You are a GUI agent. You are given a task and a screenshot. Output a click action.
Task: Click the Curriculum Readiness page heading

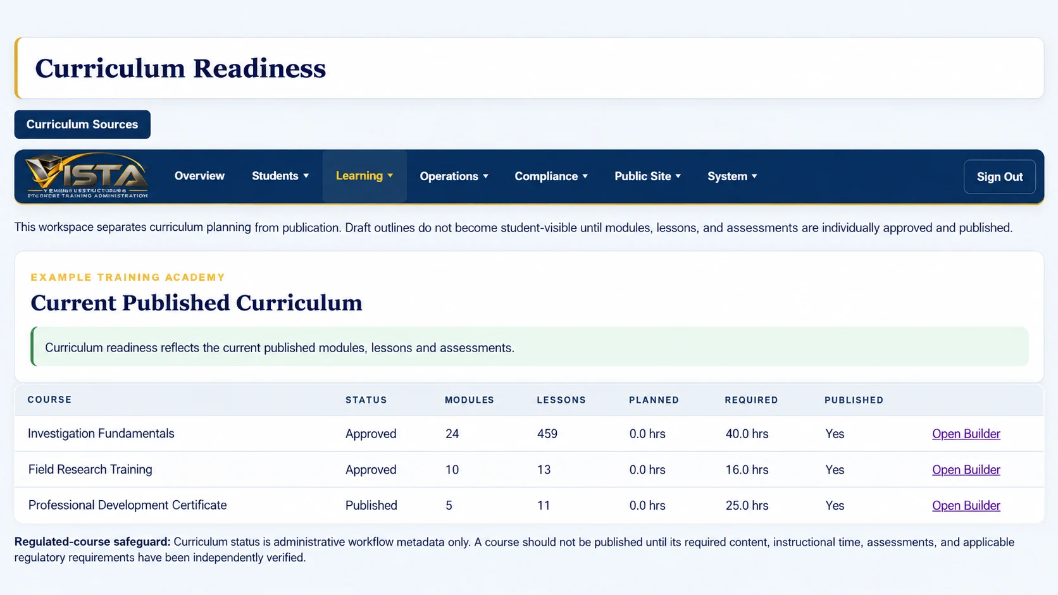(x=180, y=68)
